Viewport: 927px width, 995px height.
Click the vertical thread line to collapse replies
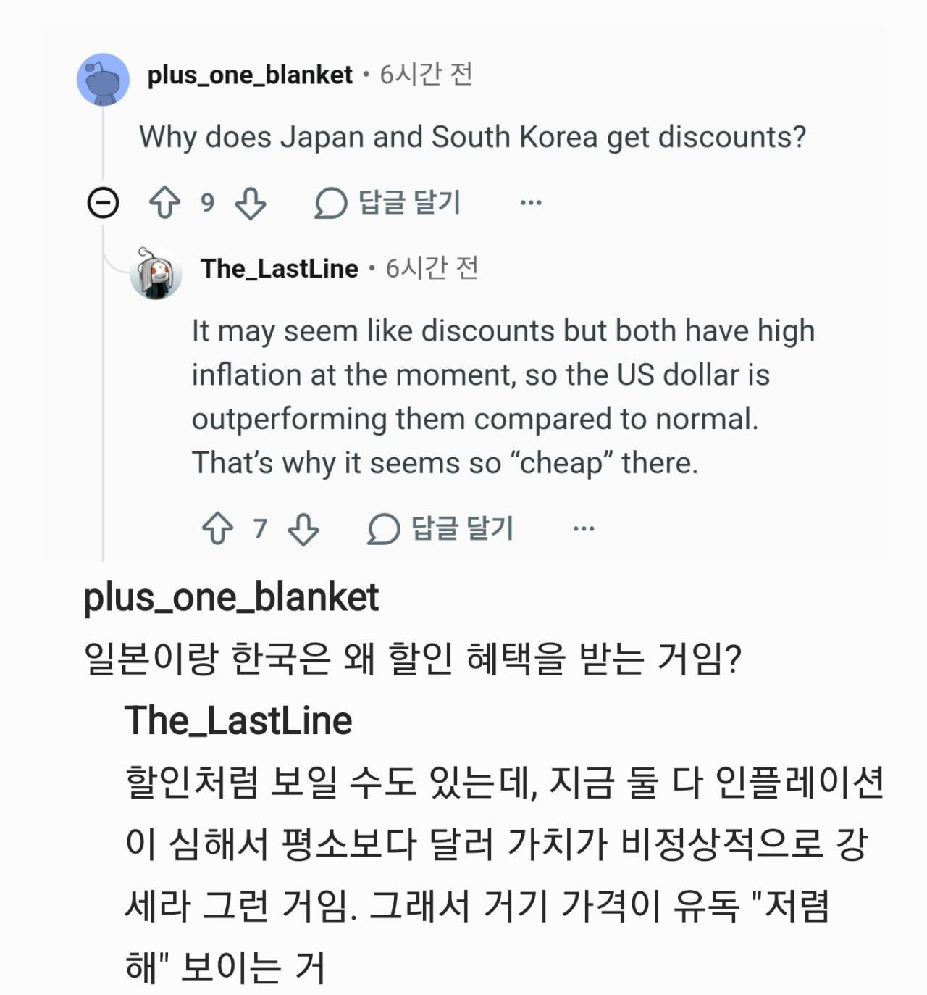[x=103, y=391]
